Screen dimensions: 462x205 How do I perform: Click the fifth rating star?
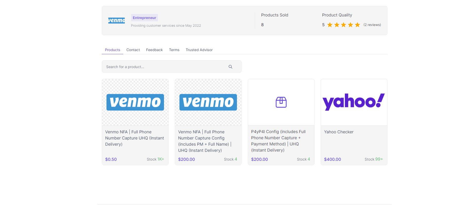click(x=357, y=25)
